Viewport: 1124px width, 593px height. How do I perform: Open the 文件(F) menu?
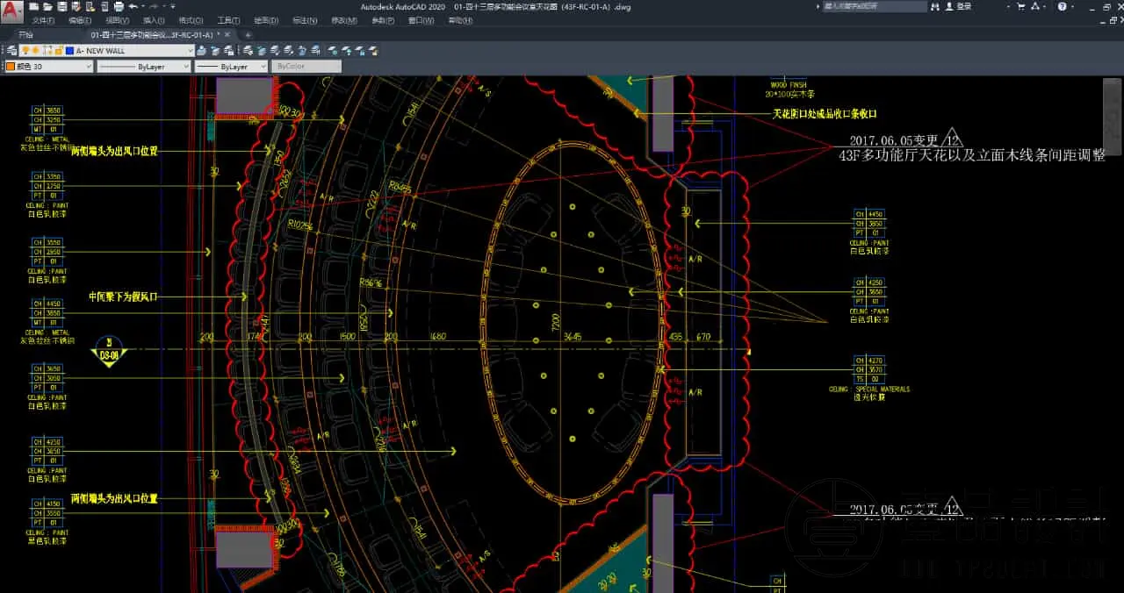[x=44, y=20]
